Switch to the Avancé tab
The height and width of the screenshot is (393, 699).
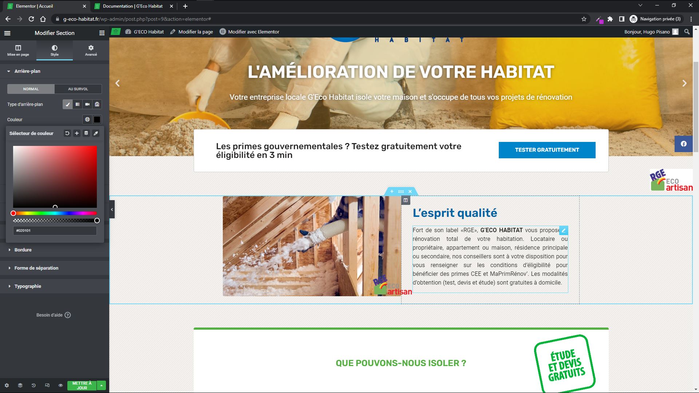click(x=91, y=50)
